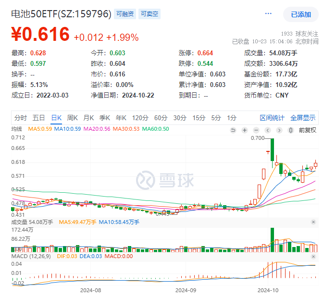Screen dimensions: 324x297
Task: Click the 1933 球友关注 followers text
Action: (299, 34)
